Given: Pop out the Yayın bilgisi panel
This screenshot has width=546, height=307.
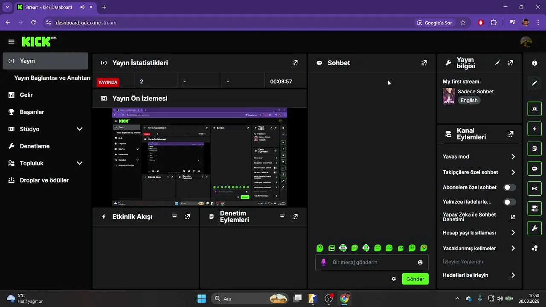Looking at the screenshot, I should (510, 63).
